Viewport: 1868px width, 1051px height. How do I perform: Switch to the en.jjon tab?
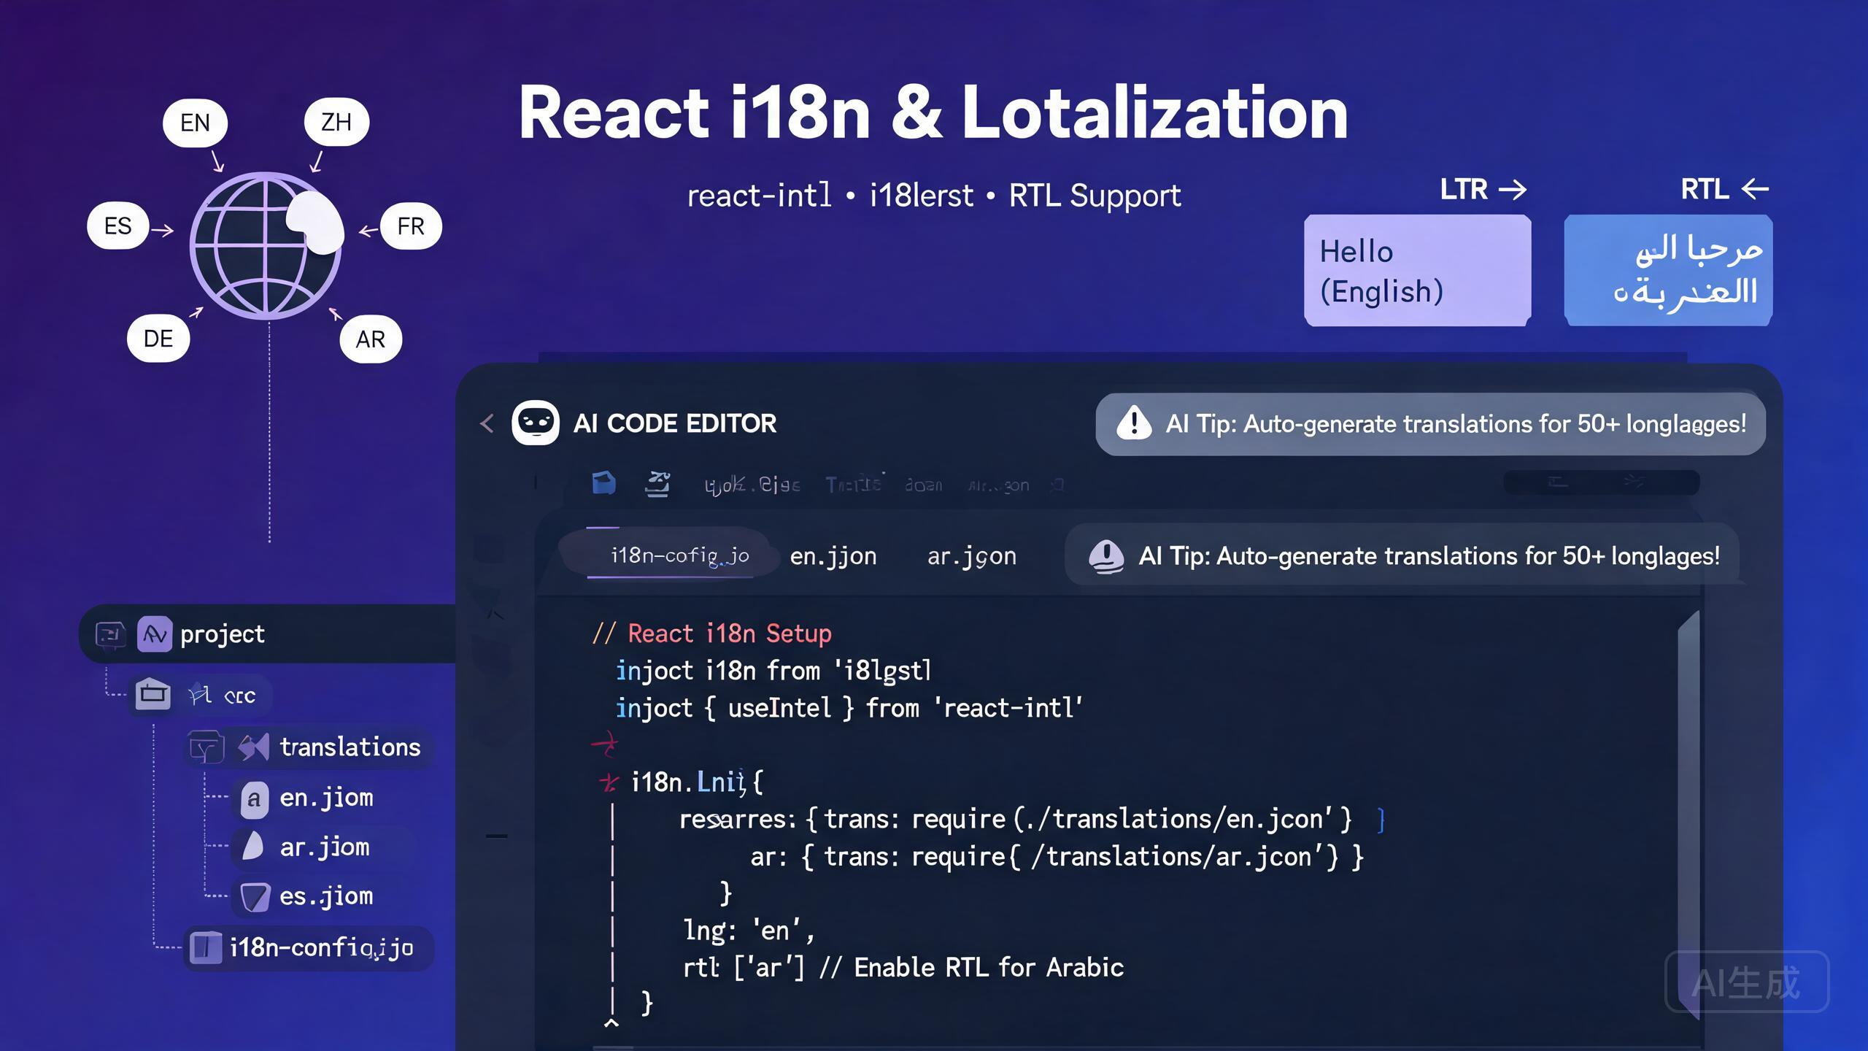coord(833,556)
